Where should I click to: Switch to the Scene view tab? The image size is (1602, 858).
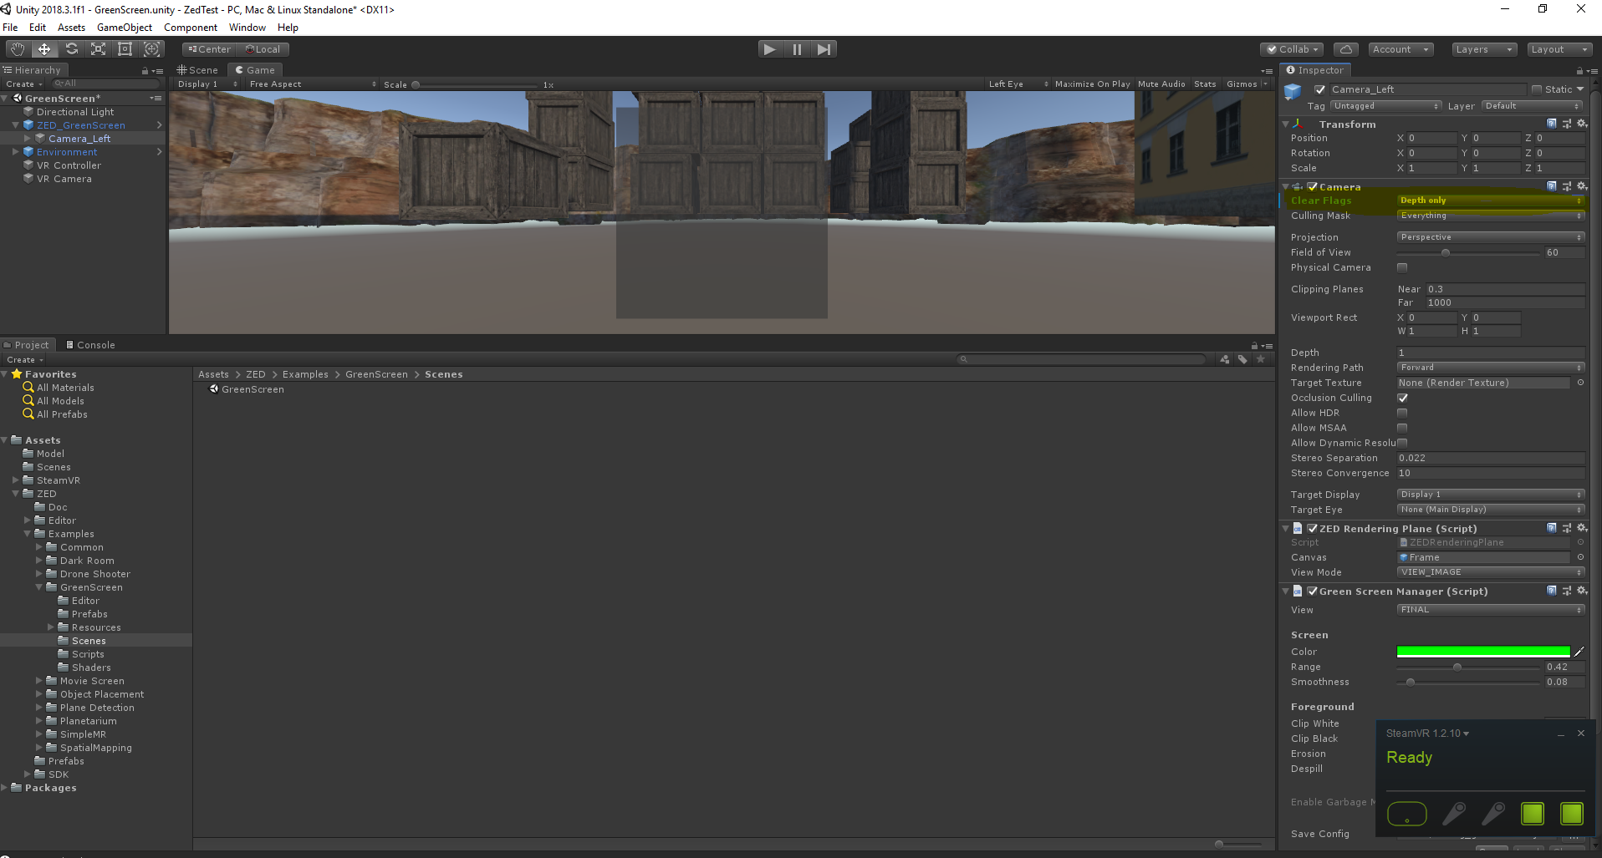[x=197, y=69]
